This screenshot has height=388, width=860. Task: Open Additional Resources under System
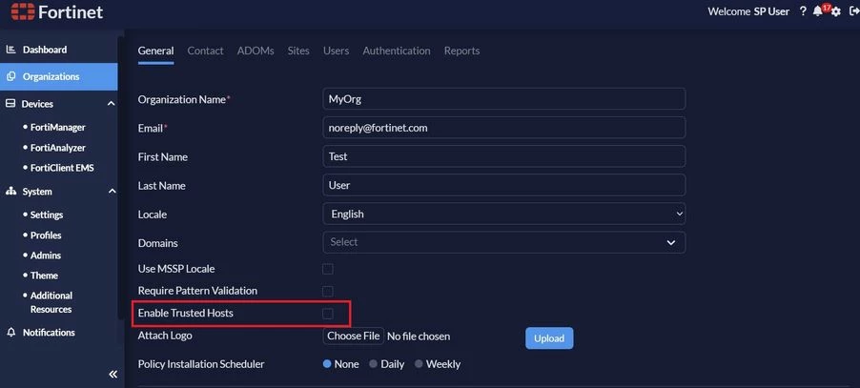[51, 302]
